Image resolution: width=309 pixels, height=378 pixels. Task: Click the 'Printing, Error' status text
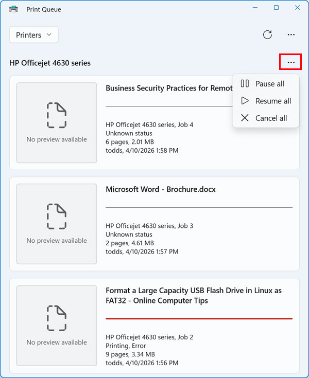[126, 346]
